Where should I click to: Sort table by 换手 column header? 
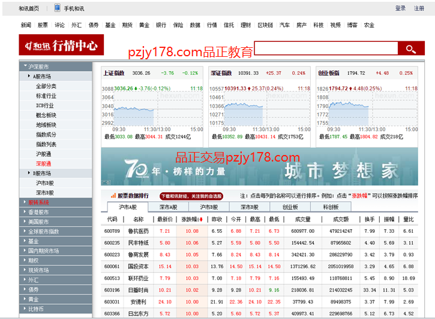pyautogui.click(x=370, y=220)
